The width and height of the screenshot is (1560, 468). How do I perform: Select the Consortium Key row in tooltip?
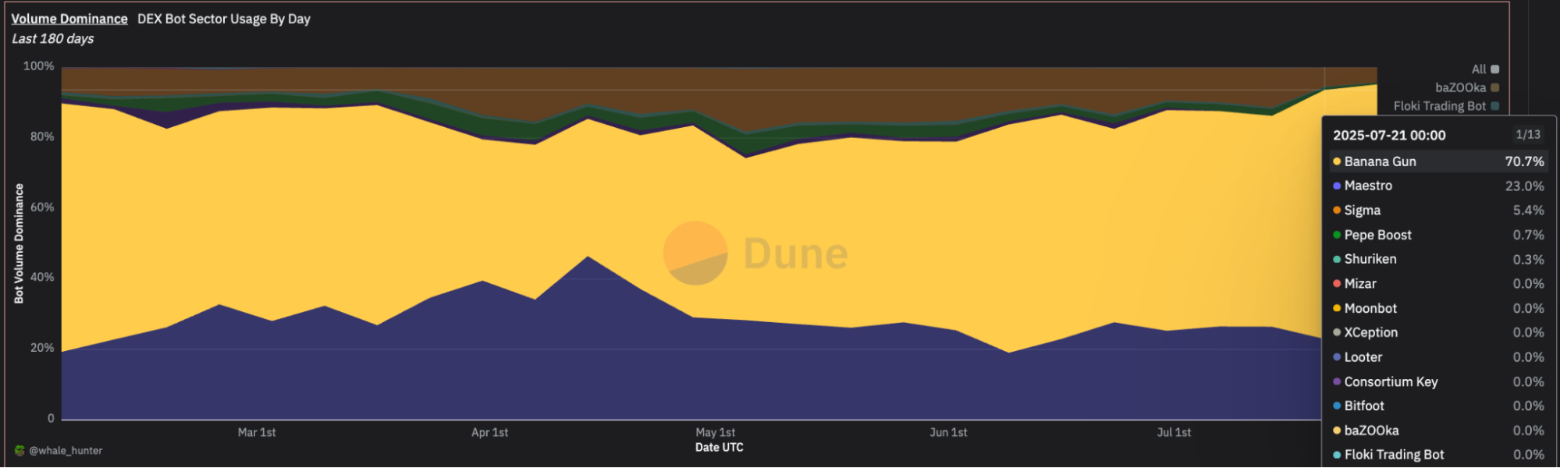(1438, 381)
